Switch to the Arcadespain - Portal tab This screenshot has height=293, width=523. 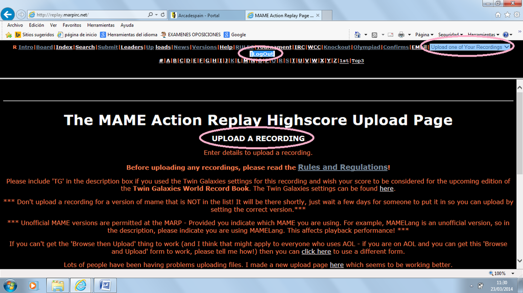coord(207,15)
